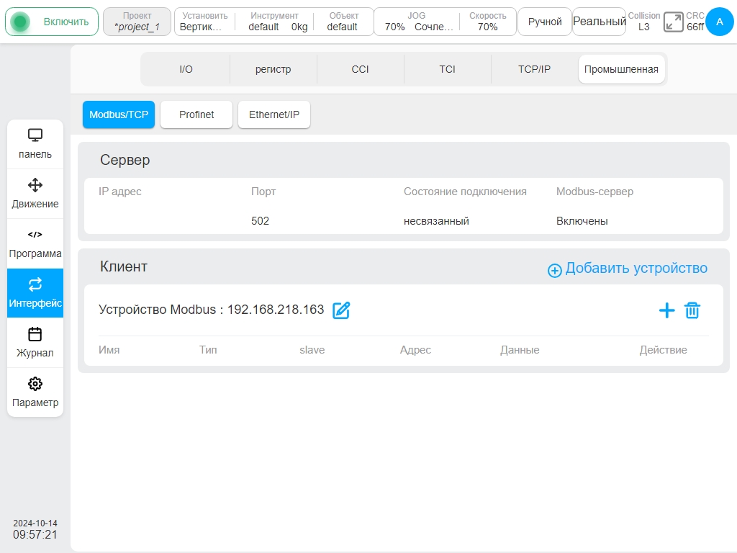Switch to the CCI tab

tap(360, 69)
